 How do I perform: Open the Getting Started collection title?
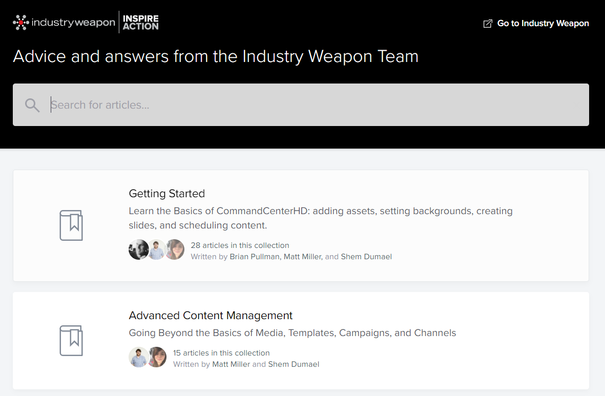click(166, 193)
